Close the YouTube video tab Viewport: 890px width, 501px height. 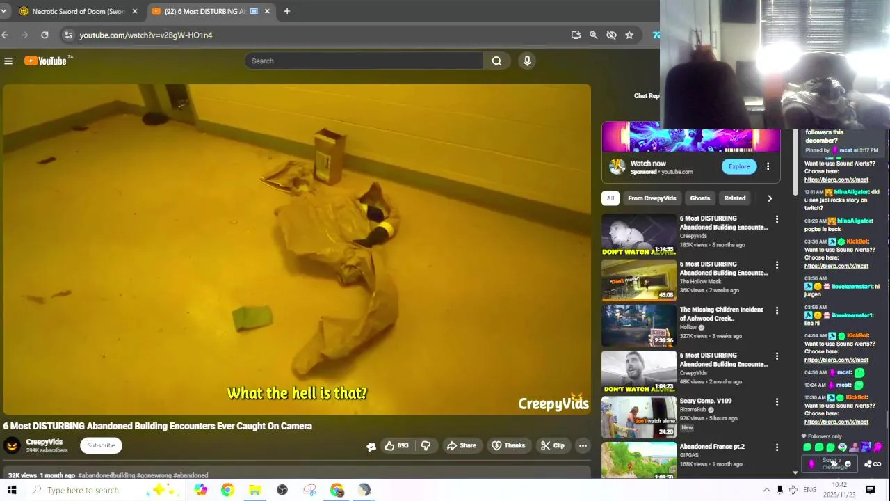[x=267, y=11]
